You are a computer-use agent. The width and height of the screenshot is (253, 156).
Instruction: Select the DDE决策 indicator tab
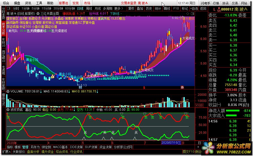76,147
